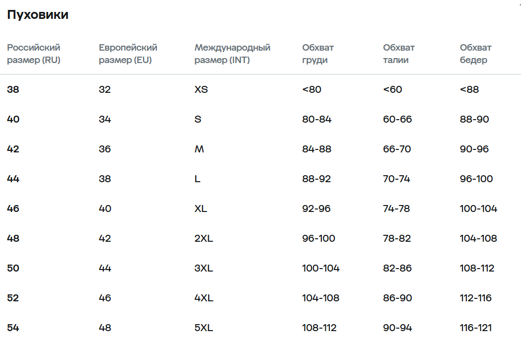Click the "Обхват груди" column header

318,54
